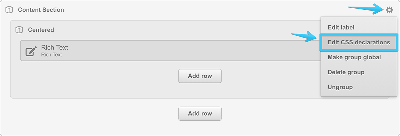Click the large Rich Text row title
Screen dimensions: 400x136
(55, 48)
